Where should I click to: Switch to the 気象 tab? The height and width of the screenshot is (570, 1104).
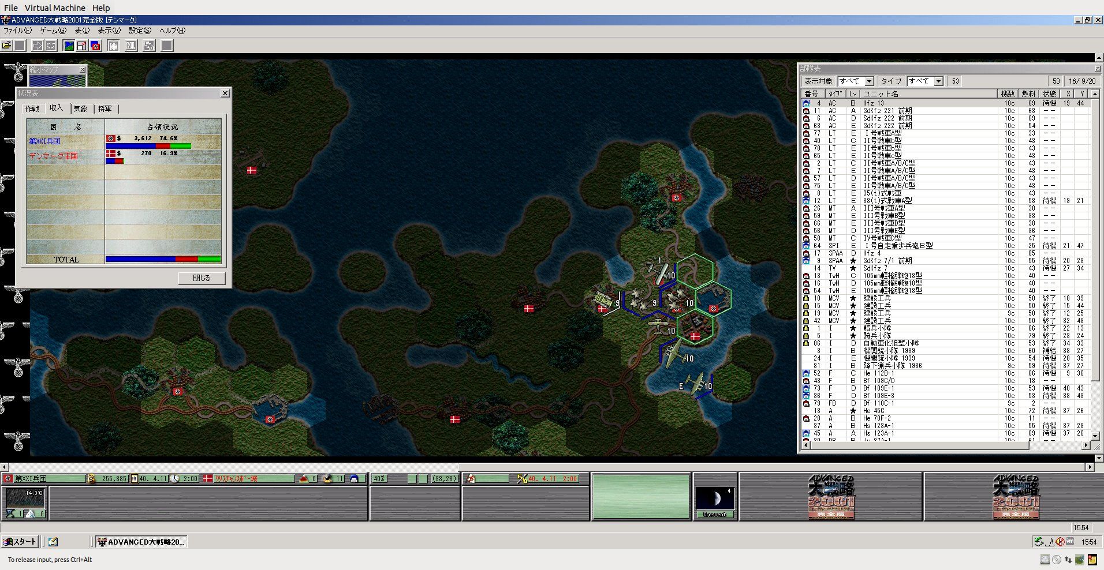pos(81,108)
